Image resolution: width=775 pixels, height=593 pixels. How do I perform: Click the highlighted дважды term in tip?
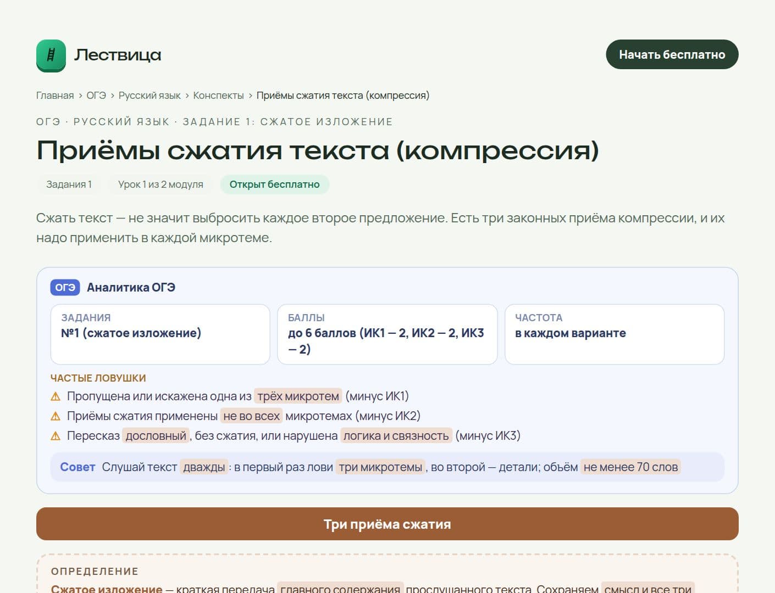(204, 467)
